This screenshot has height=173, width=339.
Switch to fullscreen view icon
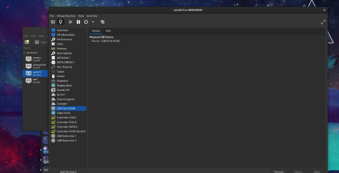pyautogui.click(x=323, y=22)
